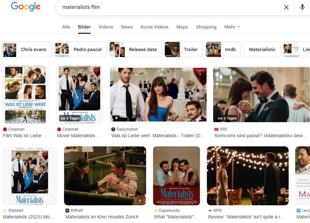Open link 'Review: Materialists isn't quite a r...'
The image size is (310, 223).
pyautogui.click(x=246, y=217)
